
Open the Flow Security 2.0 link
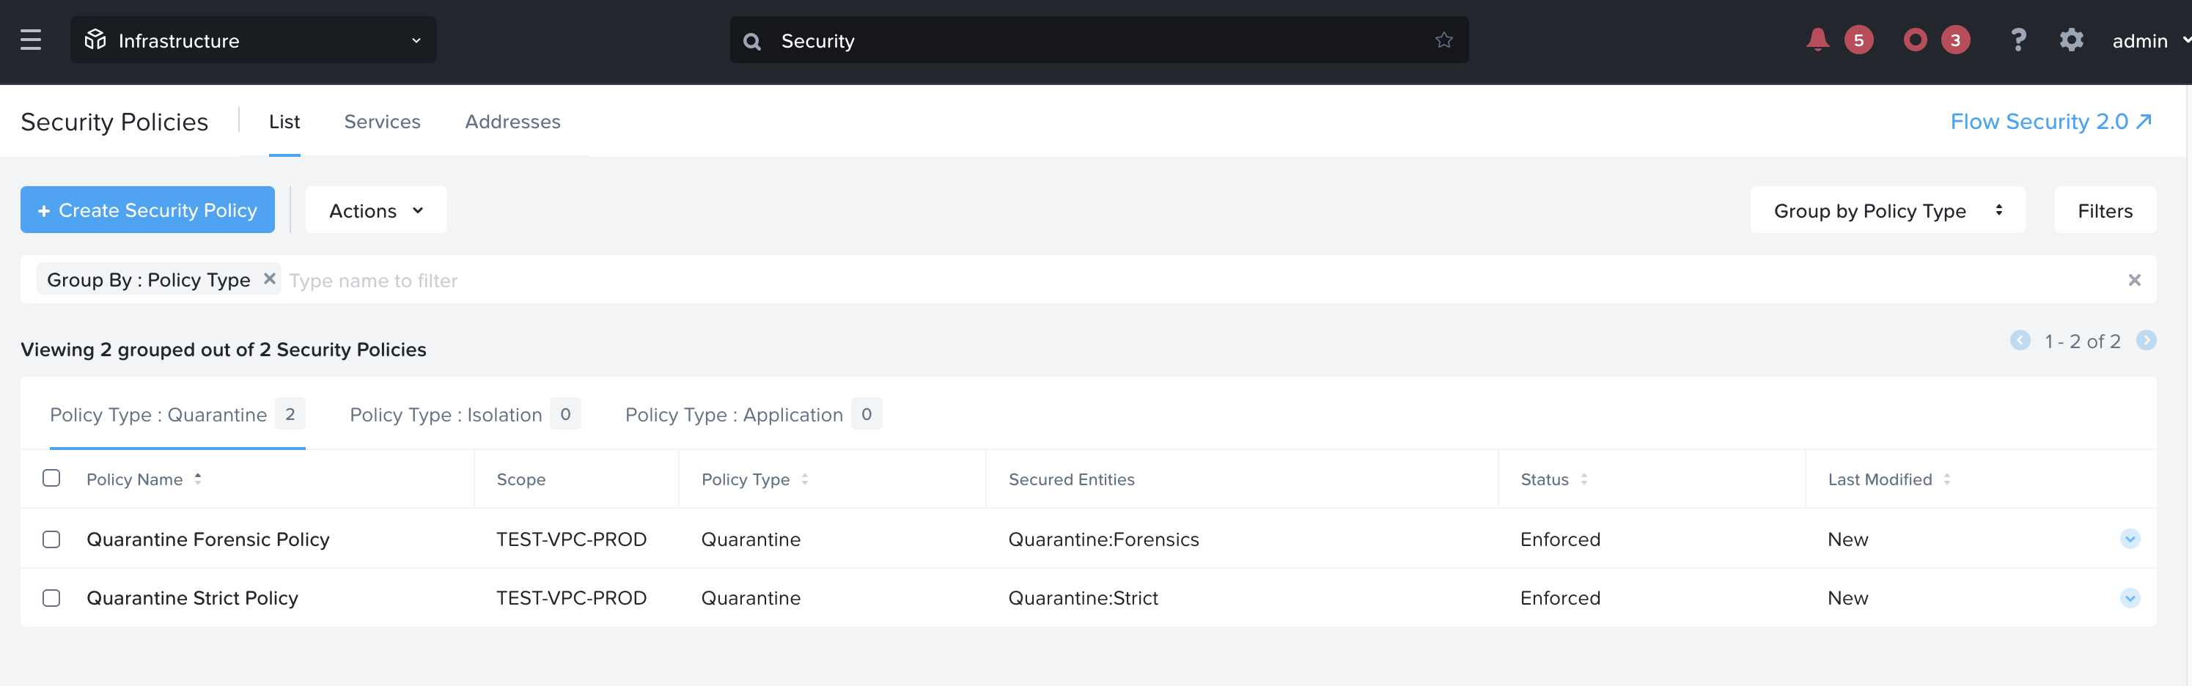(x=2050, y=122)
